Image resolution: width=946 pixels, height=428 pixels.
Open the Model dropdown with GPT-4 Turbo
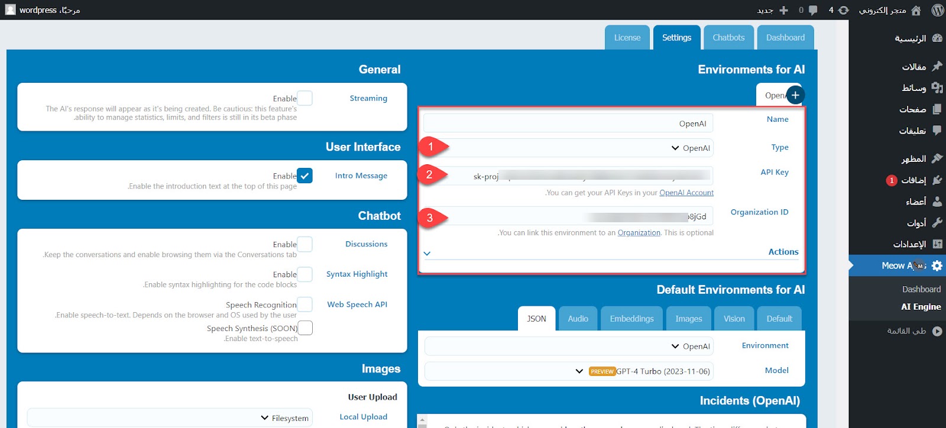568,371
